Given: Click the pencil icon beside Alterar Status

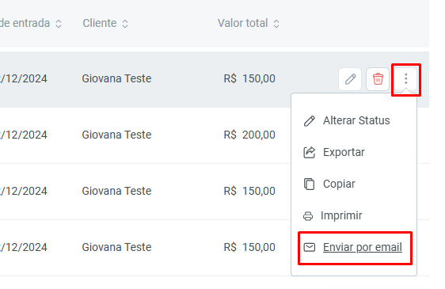Looking at the screenshot, I should point(310,120).
